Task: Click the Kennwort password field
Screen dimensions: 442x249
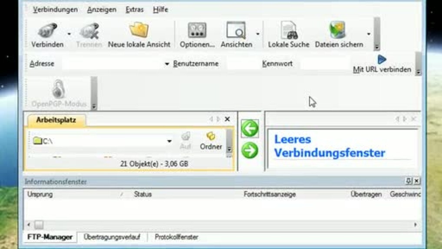Action: [324, 64]
